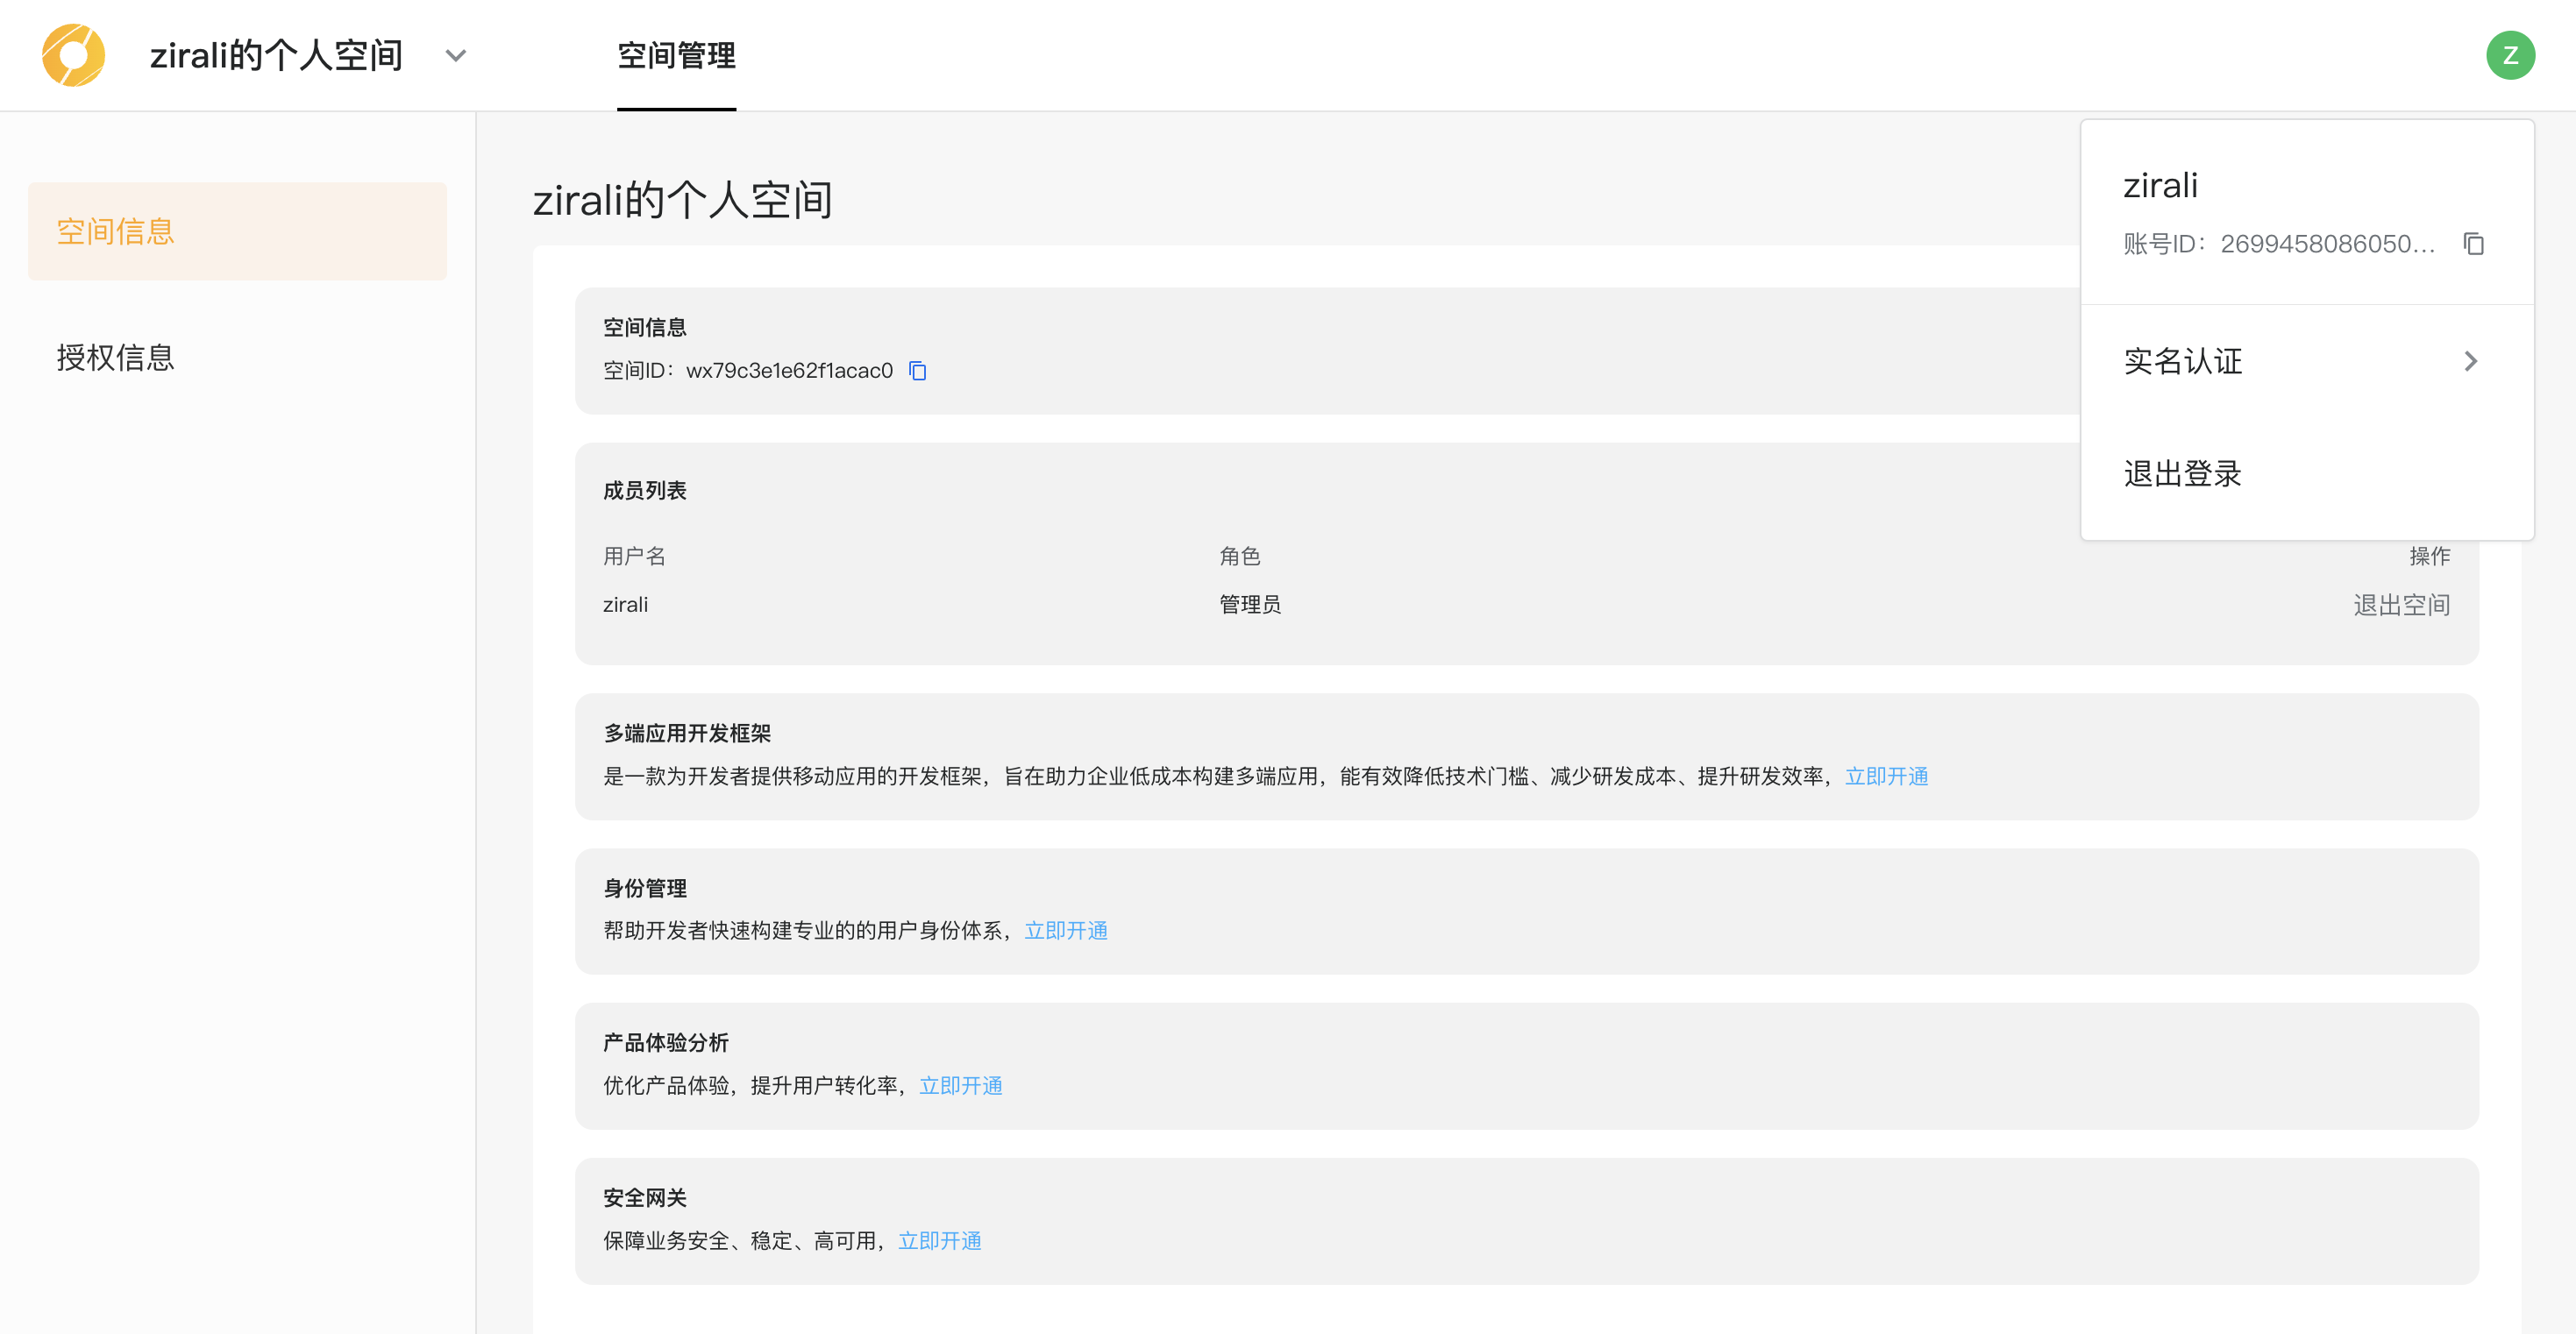Click 立即开通 for 产品体验分析
The image size is (2576, 1334).
(960, 1086)
